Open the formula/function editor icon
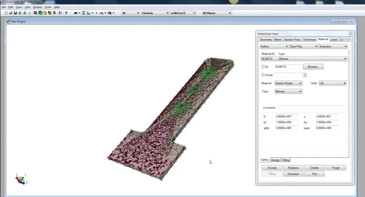The width and height of the screenshot is (365, 197). coord(60,13)
